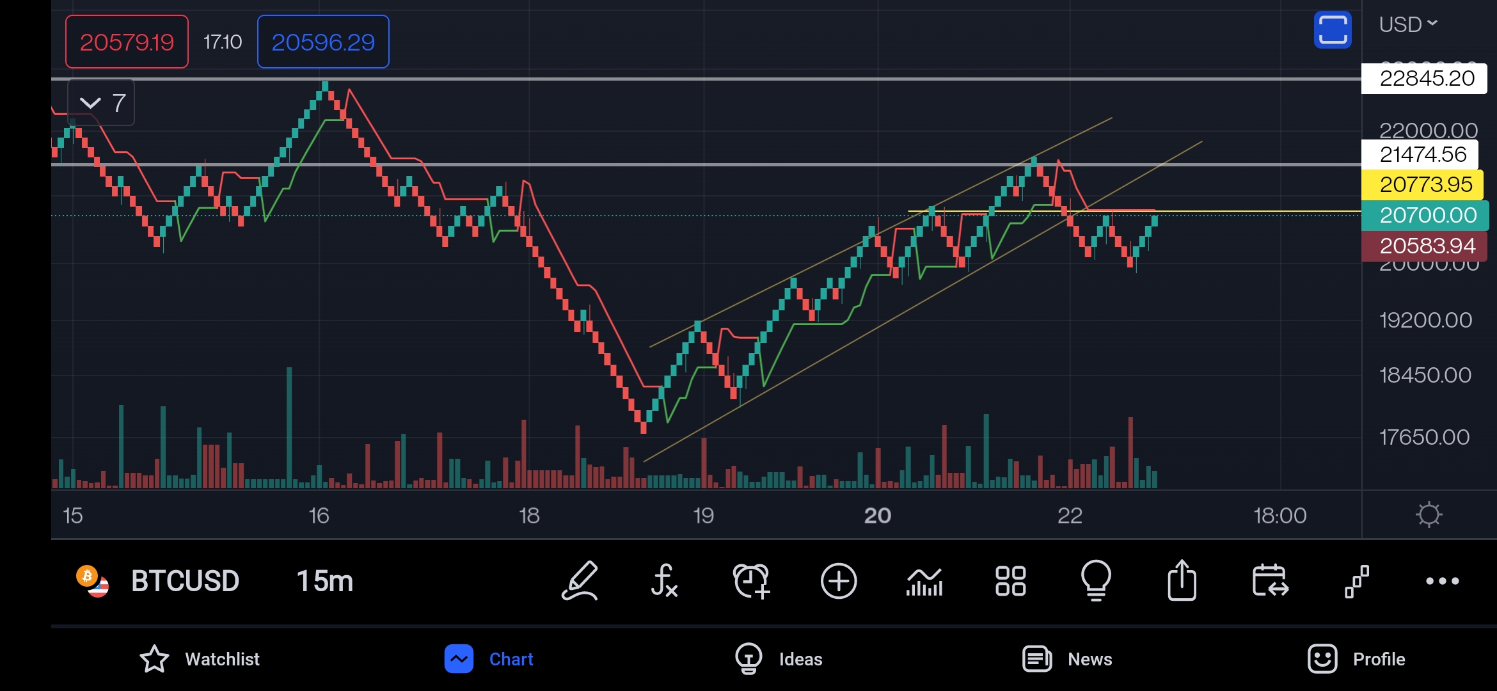Select the drawing pencil tool
The image size is (1497, 691).
[580, 581]
